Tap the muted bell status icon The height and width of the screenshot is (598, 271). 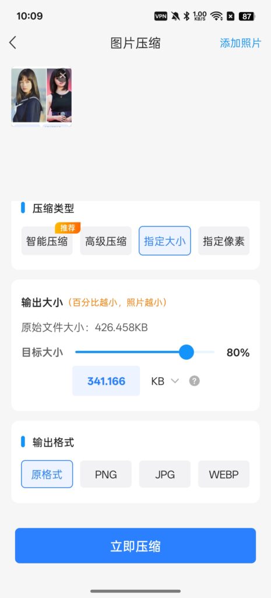coord(175,16)
